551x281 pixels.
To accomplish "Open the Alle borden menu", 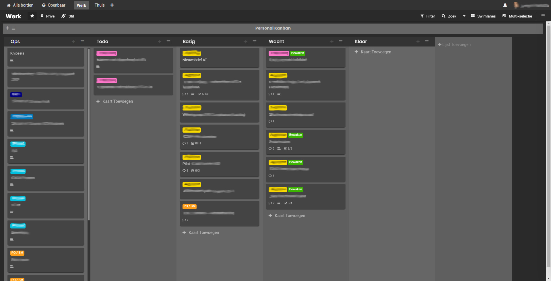I will pyautogui.click(x=20, y=5).
